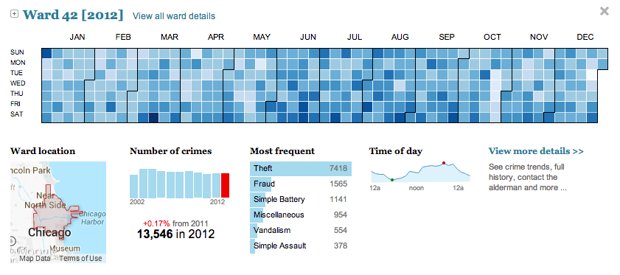Click the Ward 42 [2012] title

[73, 15]
